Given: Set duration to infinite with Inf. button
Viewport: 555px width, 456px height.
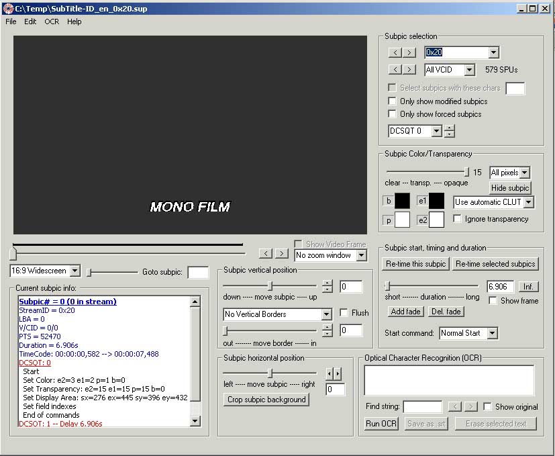Looking at the screenshot, I should click(x=528, y=286).
